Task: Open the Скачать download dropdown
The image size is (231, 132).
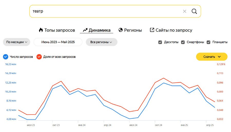Action: click(x=212, y=57)
